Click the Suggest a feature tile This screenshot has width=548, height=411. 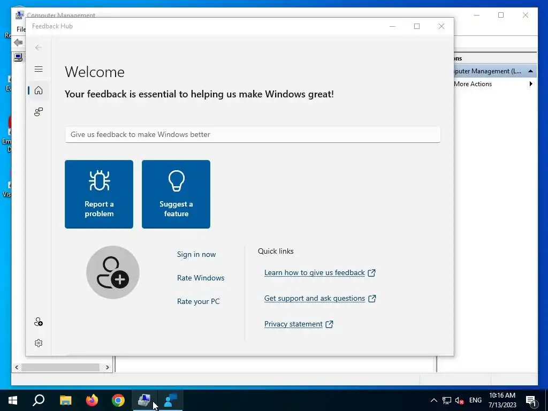pos(176,194)
